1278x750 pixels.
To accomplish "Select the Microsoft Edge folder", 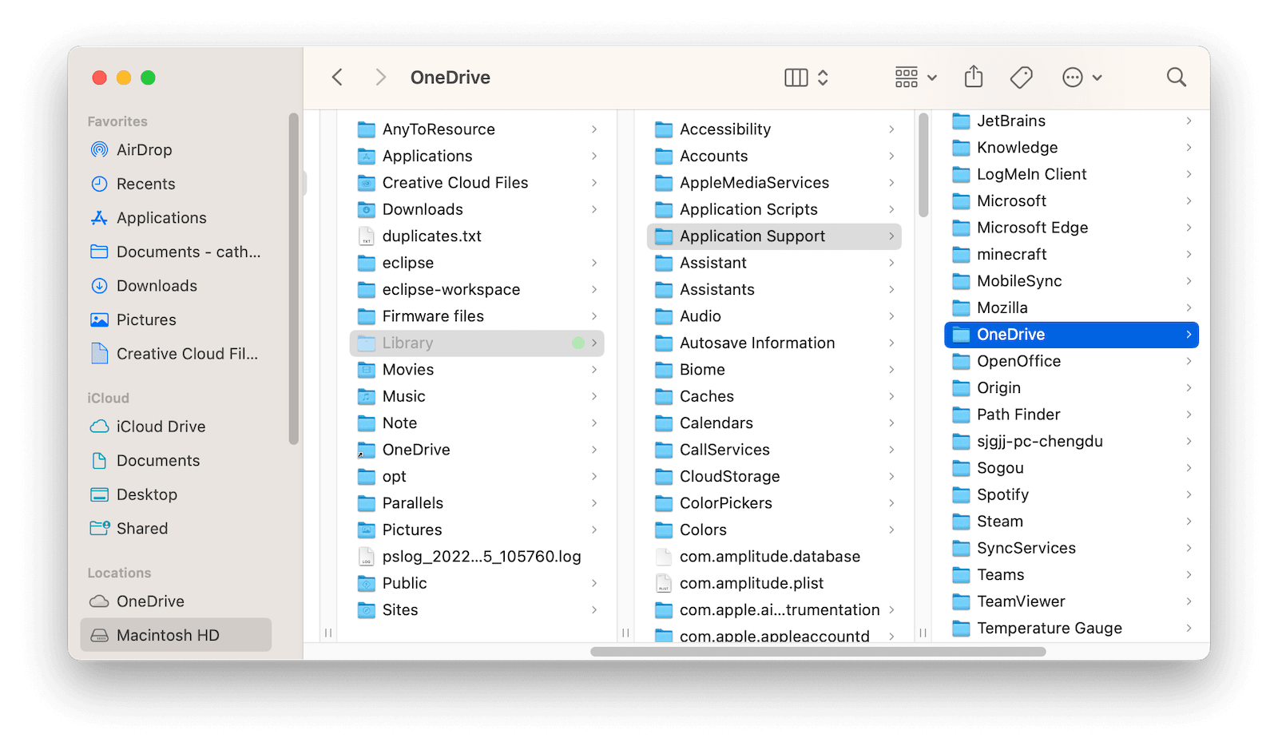I will (1071, 228).
